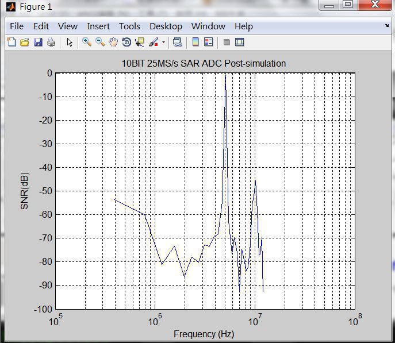The width and height of the screenshot is (395, 343).
Task: Open the Tools menu
Action: tap(129, 26)
